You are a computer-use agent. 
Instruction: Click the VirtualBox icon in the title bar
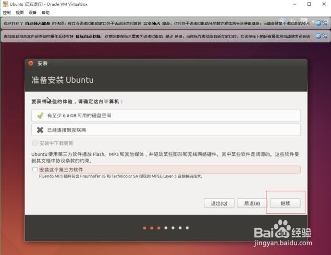coord(5,4)
